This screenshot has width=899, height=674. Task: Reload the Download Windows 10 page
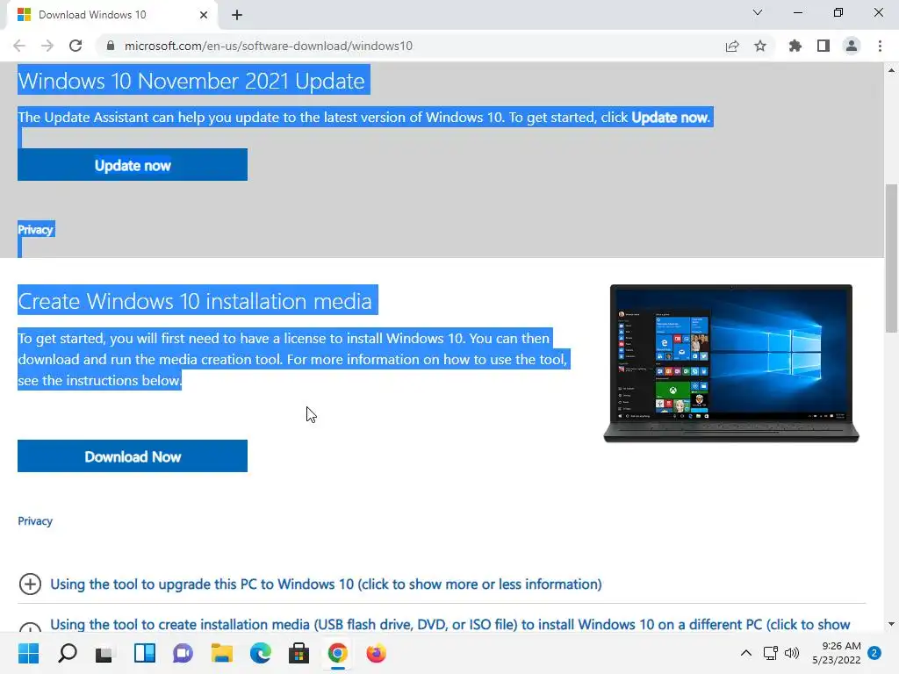pos(76,46)
